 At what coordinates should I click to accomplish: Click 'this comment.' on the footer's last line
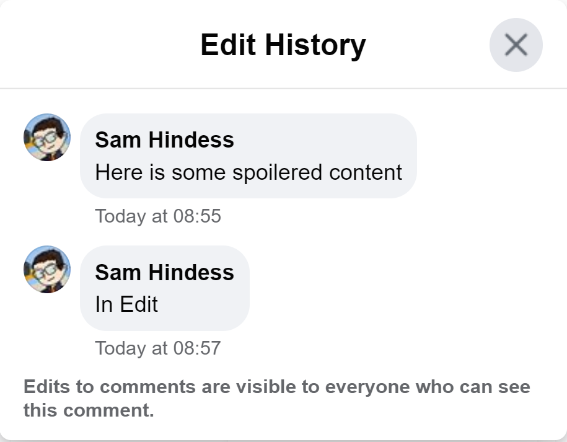click(89, 410)
